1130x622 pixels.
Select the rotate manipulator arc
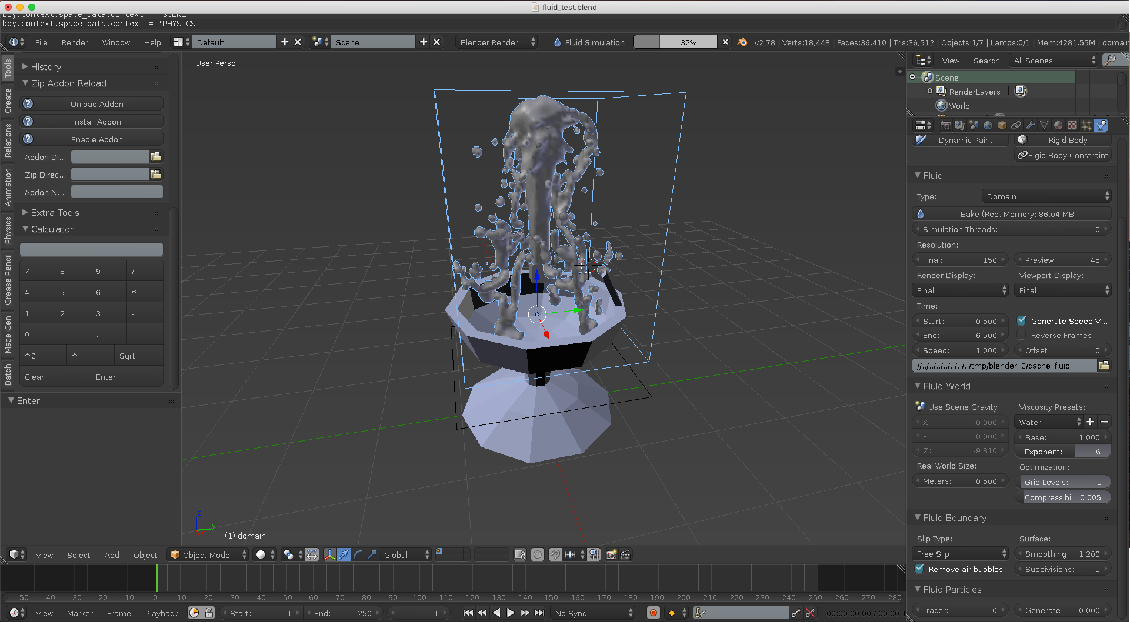[x=358, y=554]
